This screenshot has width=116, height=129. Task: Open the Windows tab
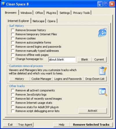click(x=26, y=13)
